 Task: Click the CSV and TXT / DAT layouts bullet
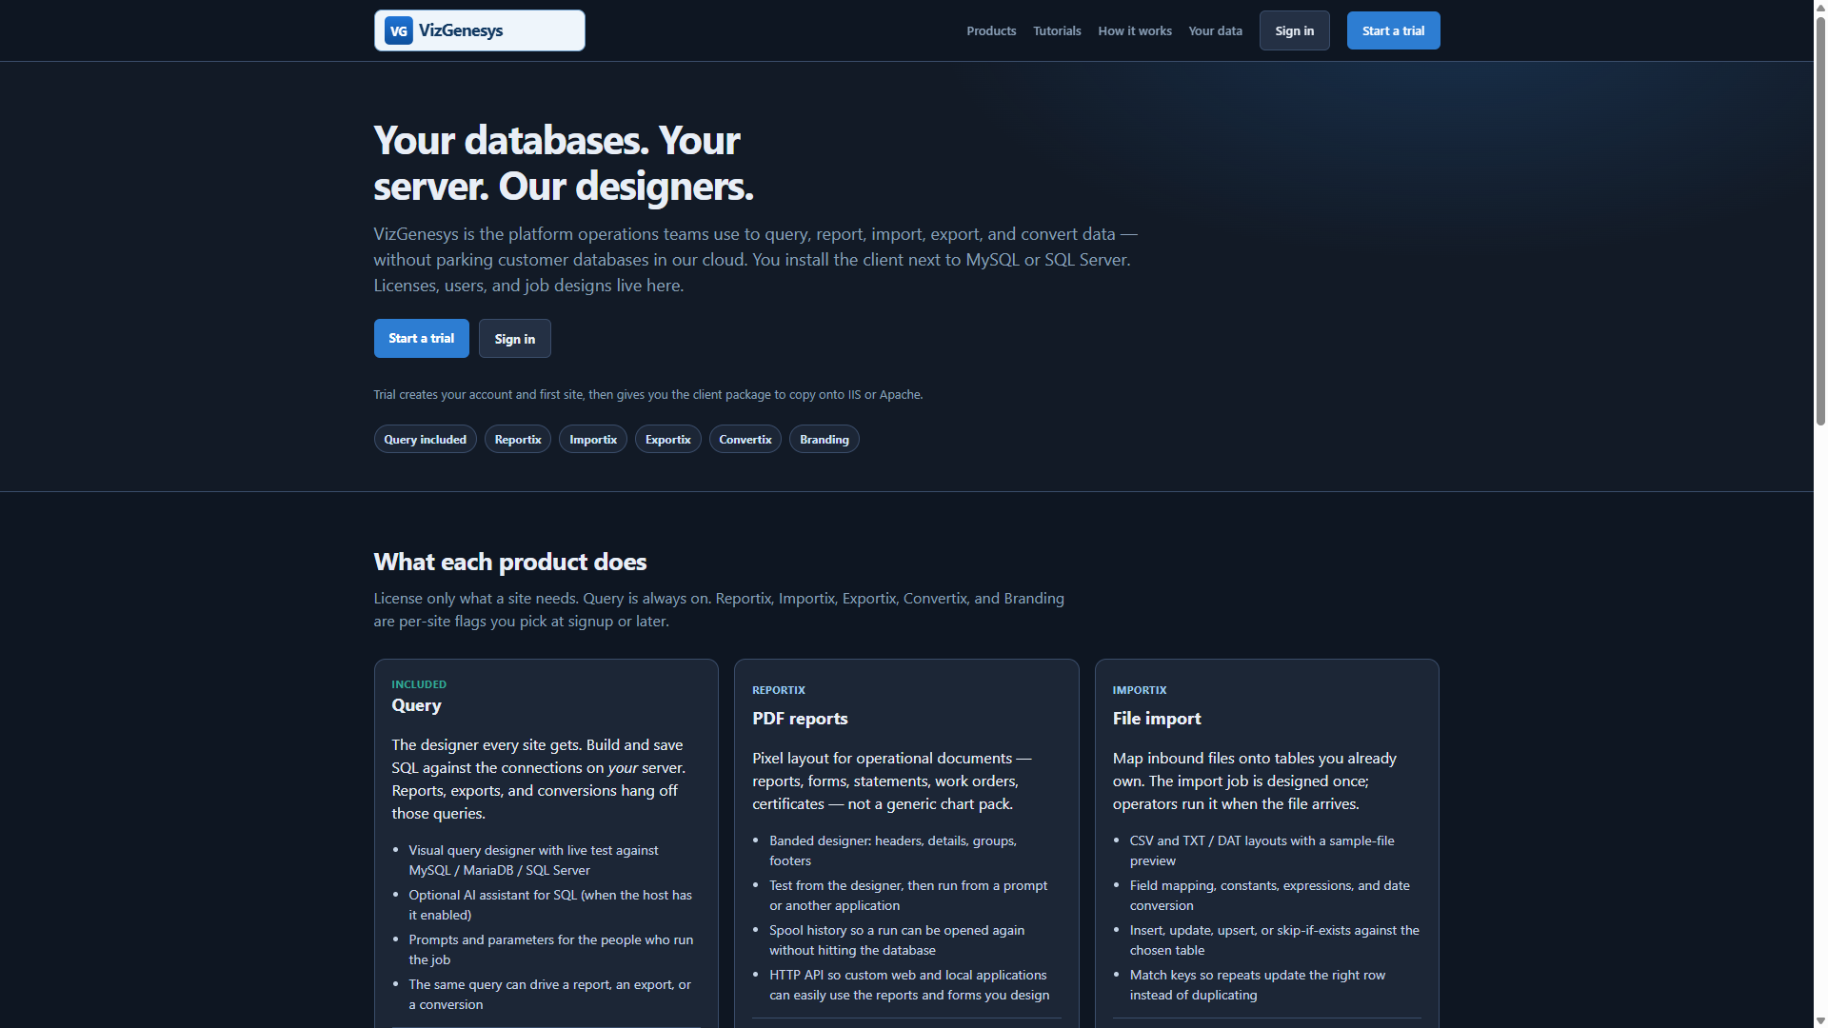click(x=1262, y=851)
